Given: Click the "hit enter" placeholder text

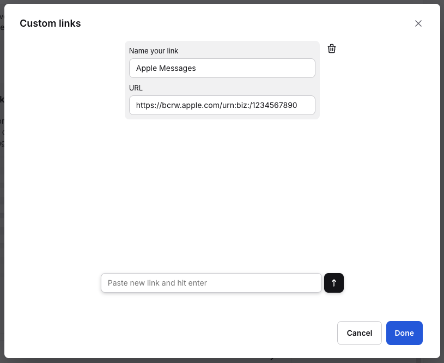Looking at the screenshot, I should click(192, 283).
